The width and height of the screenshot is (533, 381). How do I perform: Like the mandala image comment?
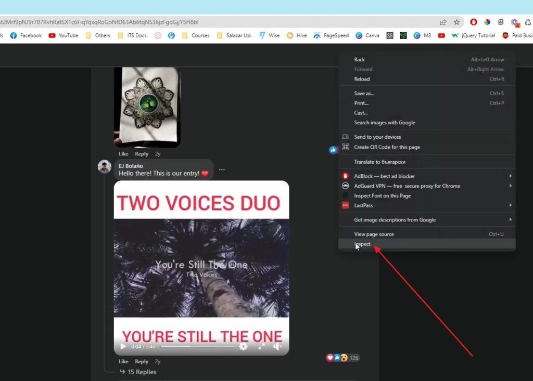tap(123, 154)
